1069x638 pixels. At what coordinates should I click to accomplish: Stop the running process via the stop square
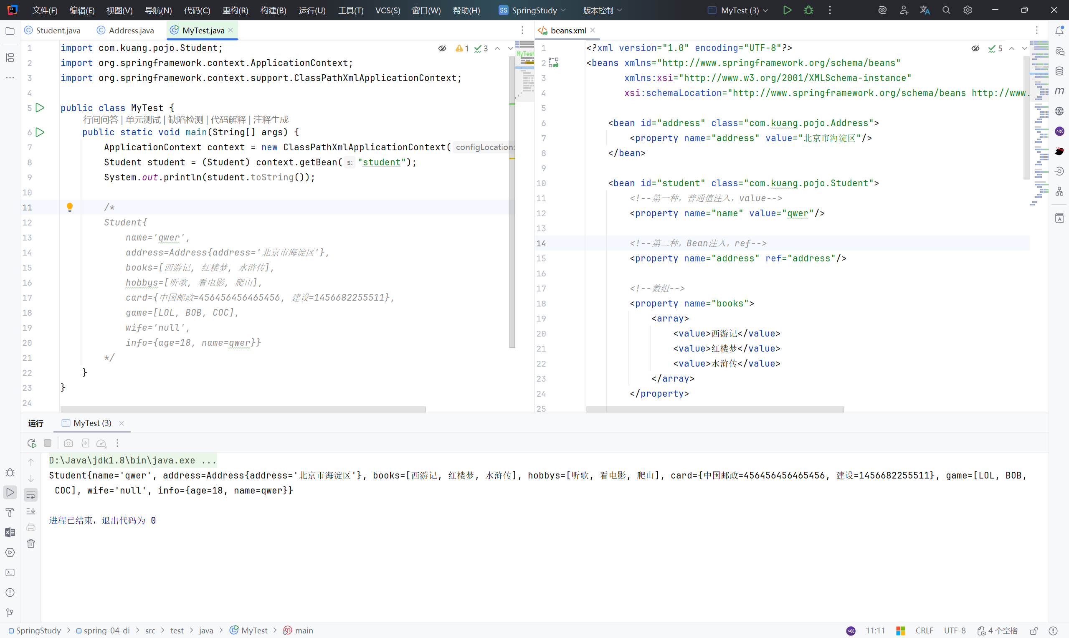pos(48,443)
